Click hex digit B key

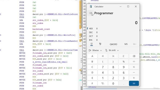click(92, 62)
